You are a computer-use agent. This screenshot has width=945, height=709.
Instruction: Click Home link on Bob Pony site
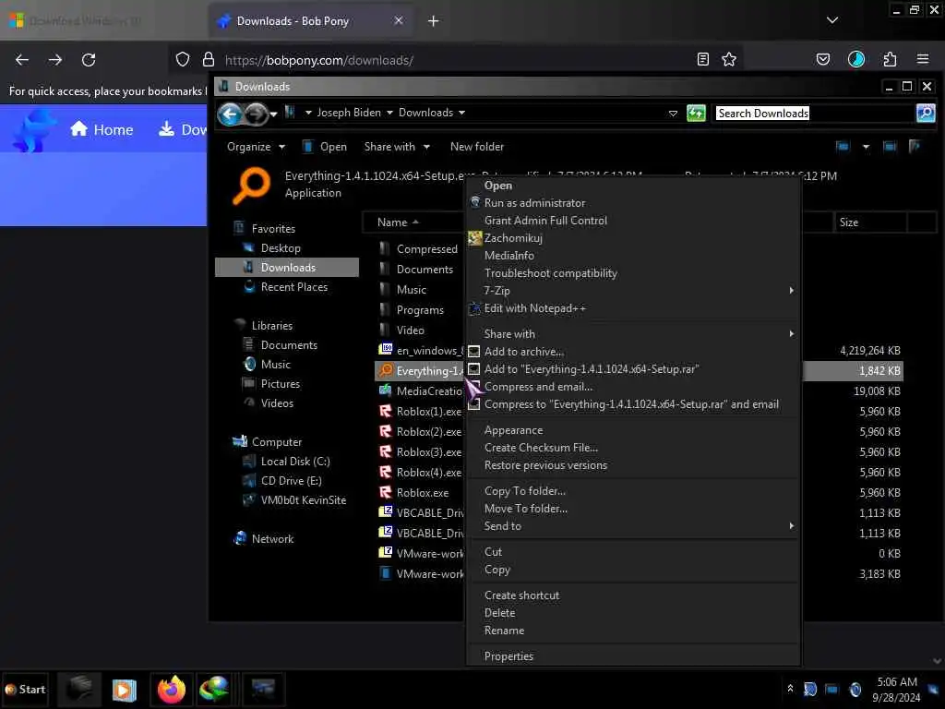102,129
